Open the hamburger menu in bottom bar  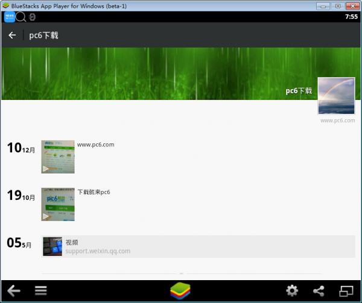point(41,290)
